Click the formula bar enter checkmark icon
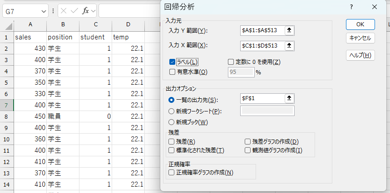This screenshot has width=390, height=193. pos(74,10)
